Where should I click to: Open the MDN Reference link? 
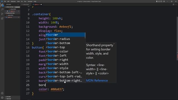tap(97, 81)
